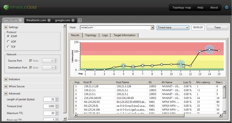
Task: Toggle Source Port Auto checkbox
Action: pyautogui.click(x=31, y=61)
